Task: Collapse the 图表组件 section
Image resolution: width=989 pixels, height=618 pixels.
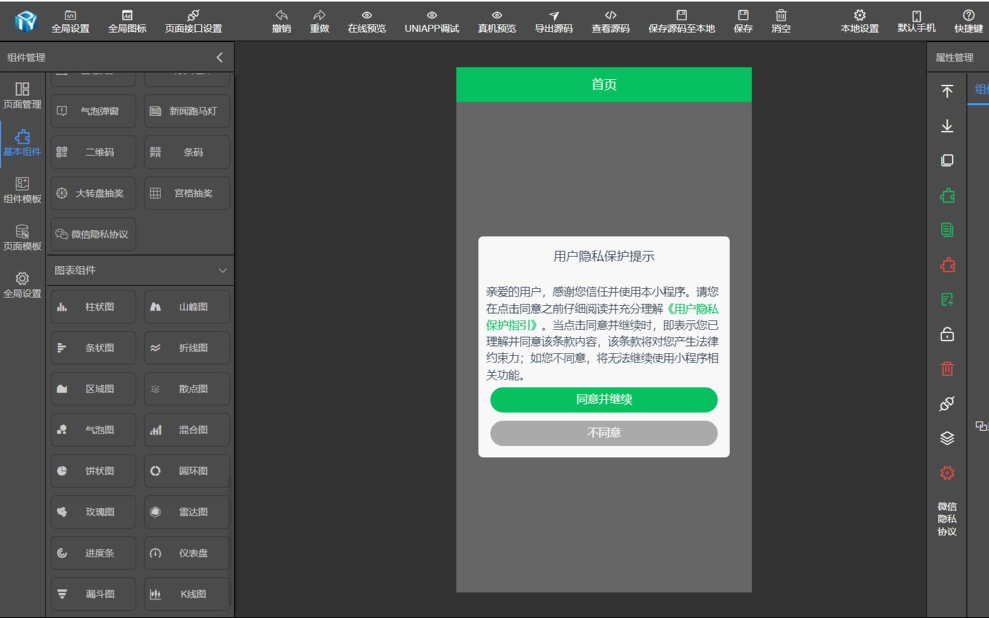Action: click(222, 270)
